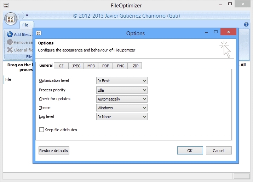
Task: Maximize the FileOptimizer main window
Action: [230, 4]
